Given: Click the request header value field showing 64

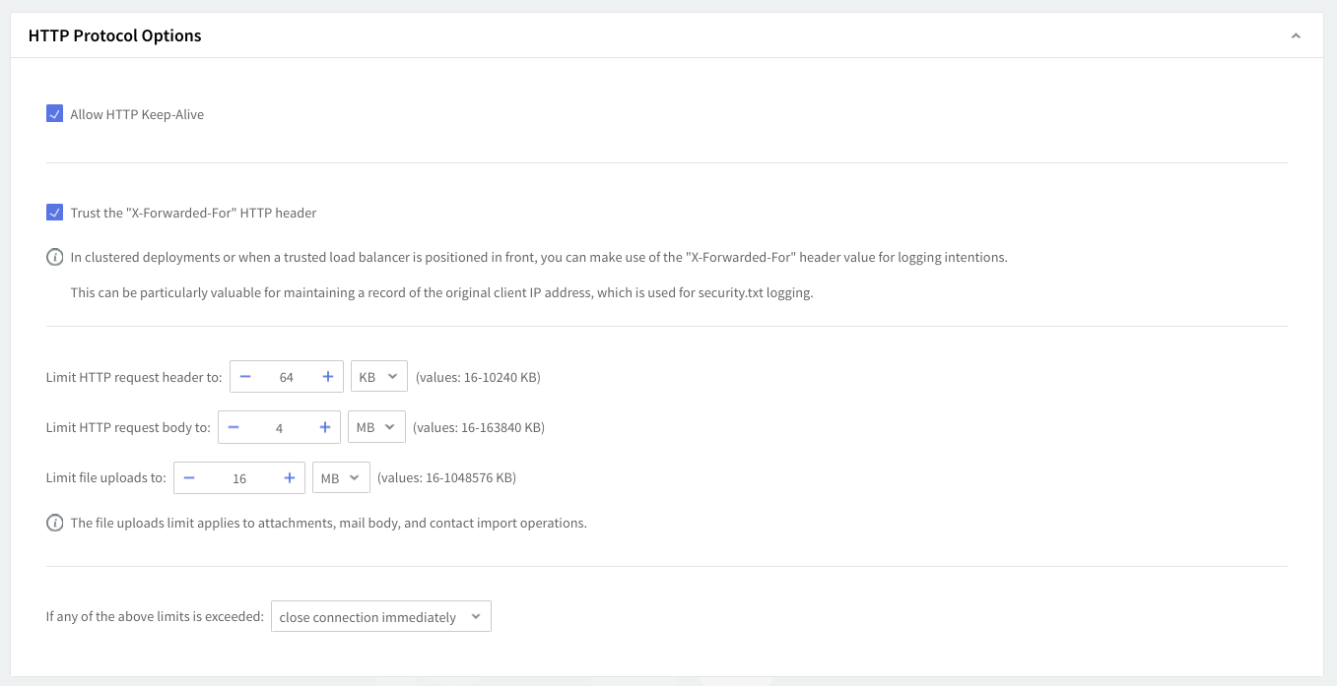Looking at the screenshot, I should click(287, 377).
